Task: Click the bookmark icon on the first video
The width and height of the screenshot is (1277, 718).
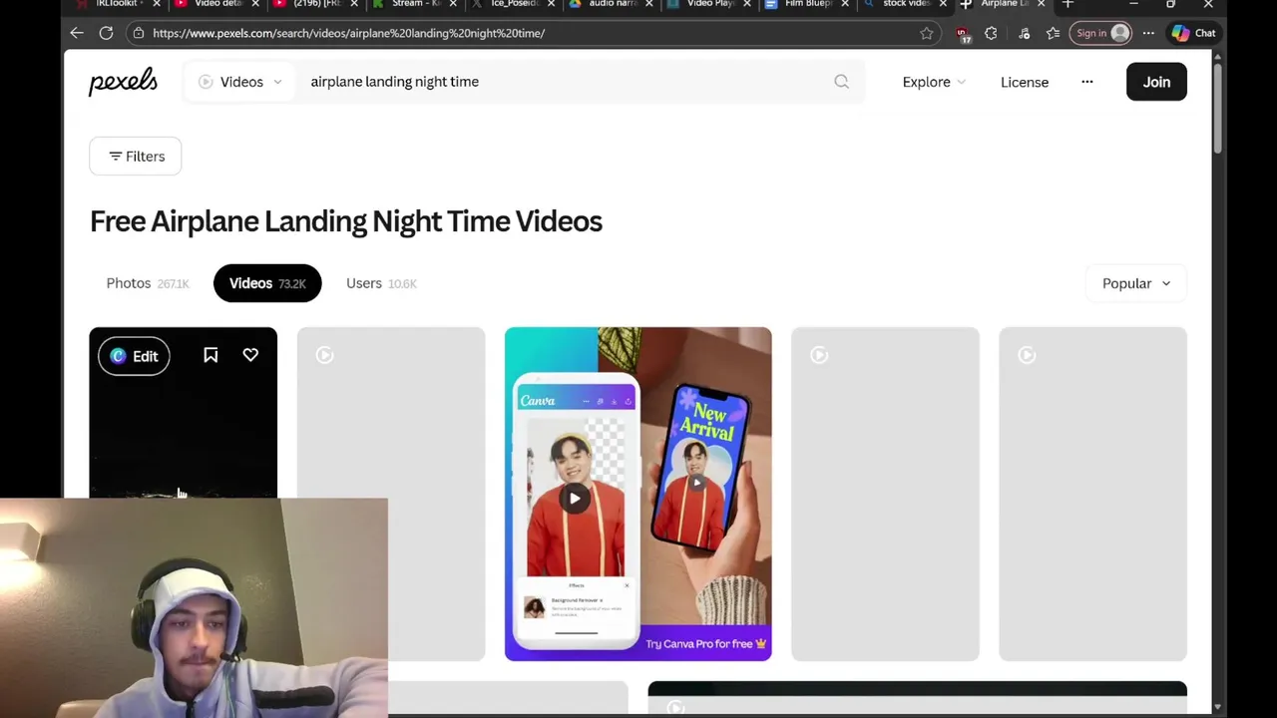Action: click(211, 355)
